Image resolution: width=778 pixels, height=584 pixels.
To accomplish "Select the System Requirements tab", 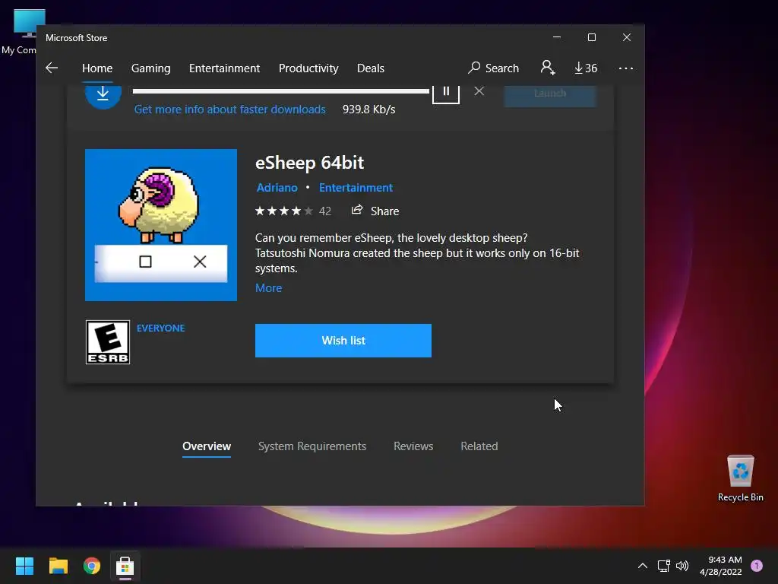I will coord(312,446).
